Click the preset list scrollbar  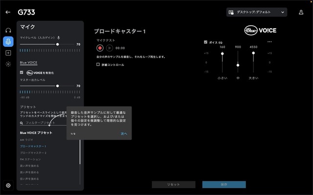click(x=80, y=152)
